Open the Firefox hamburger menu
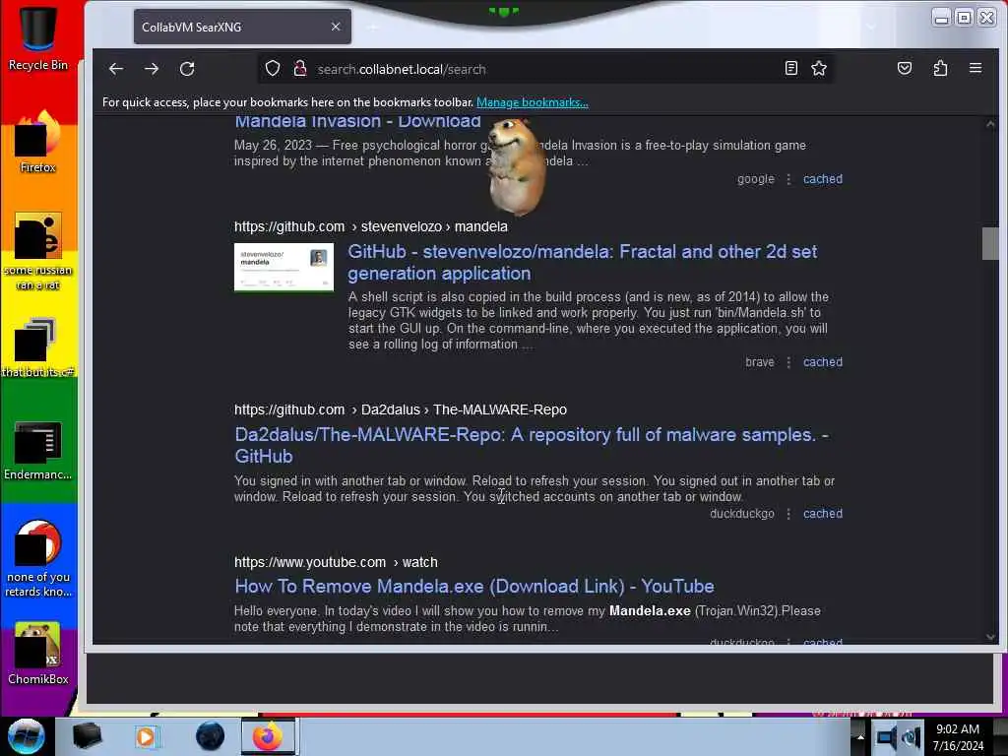This screenshot has height=756, width=1008. pyautogui.click(x=976, y=68)
